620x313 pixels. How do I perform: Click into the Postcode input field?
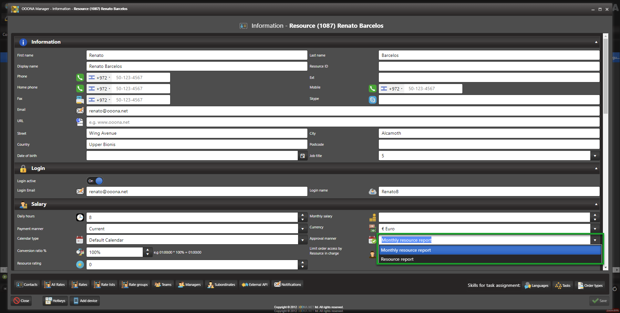489,144
